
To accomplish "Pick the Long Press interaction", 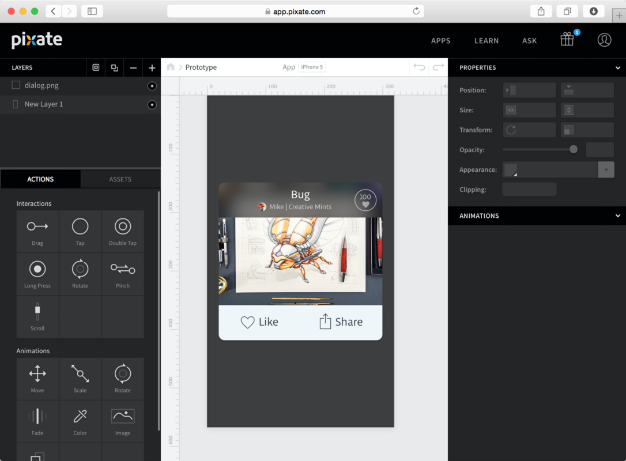I will pyautogui.click(x=37, y=274).
